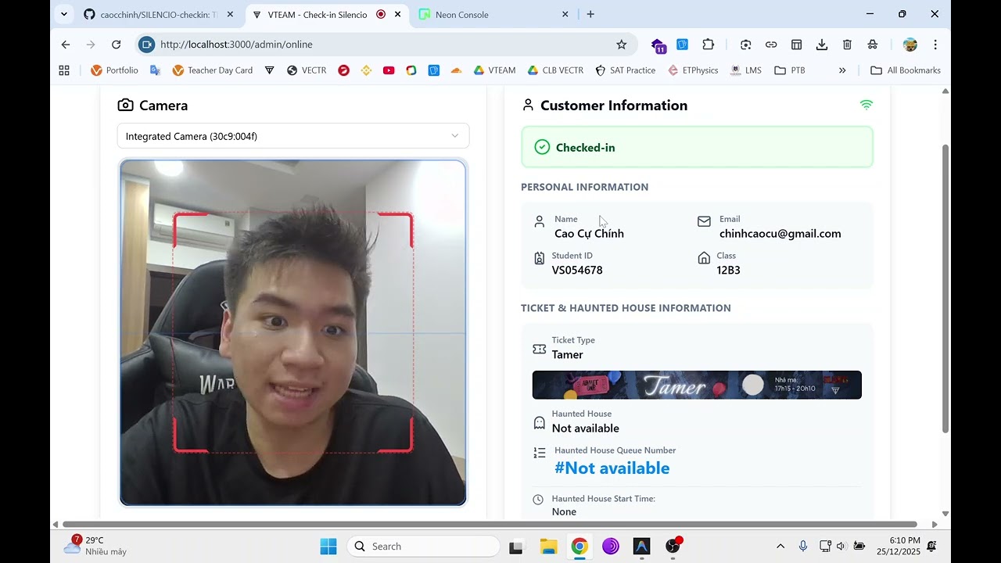The height and width of the screenshot is (563, 1001).
Task: Switch to the caocchinh/SILENCIO-checkin GitHub tab
Action: coord(159,15)
